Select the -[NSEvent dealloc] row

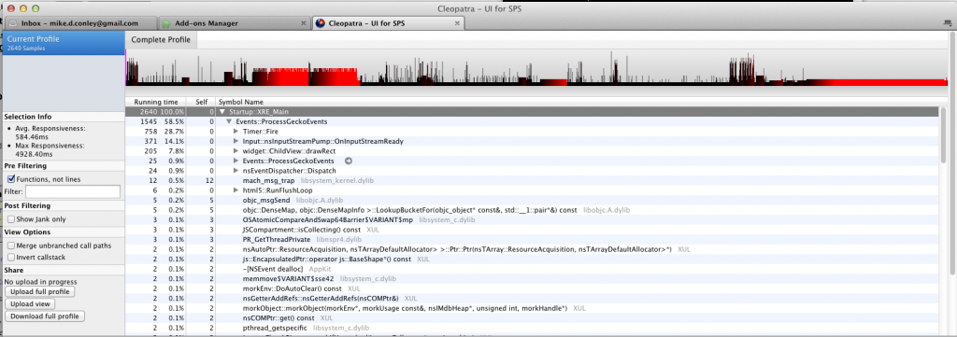pyautogui.click(x=532, y=269)
